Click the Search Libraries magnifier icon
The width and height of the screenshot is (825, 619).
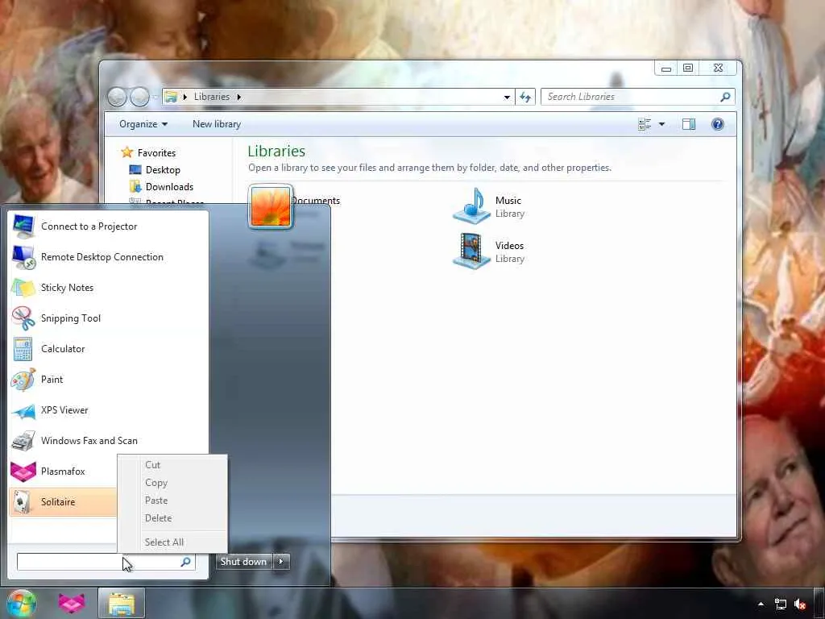tap(726, 97)
